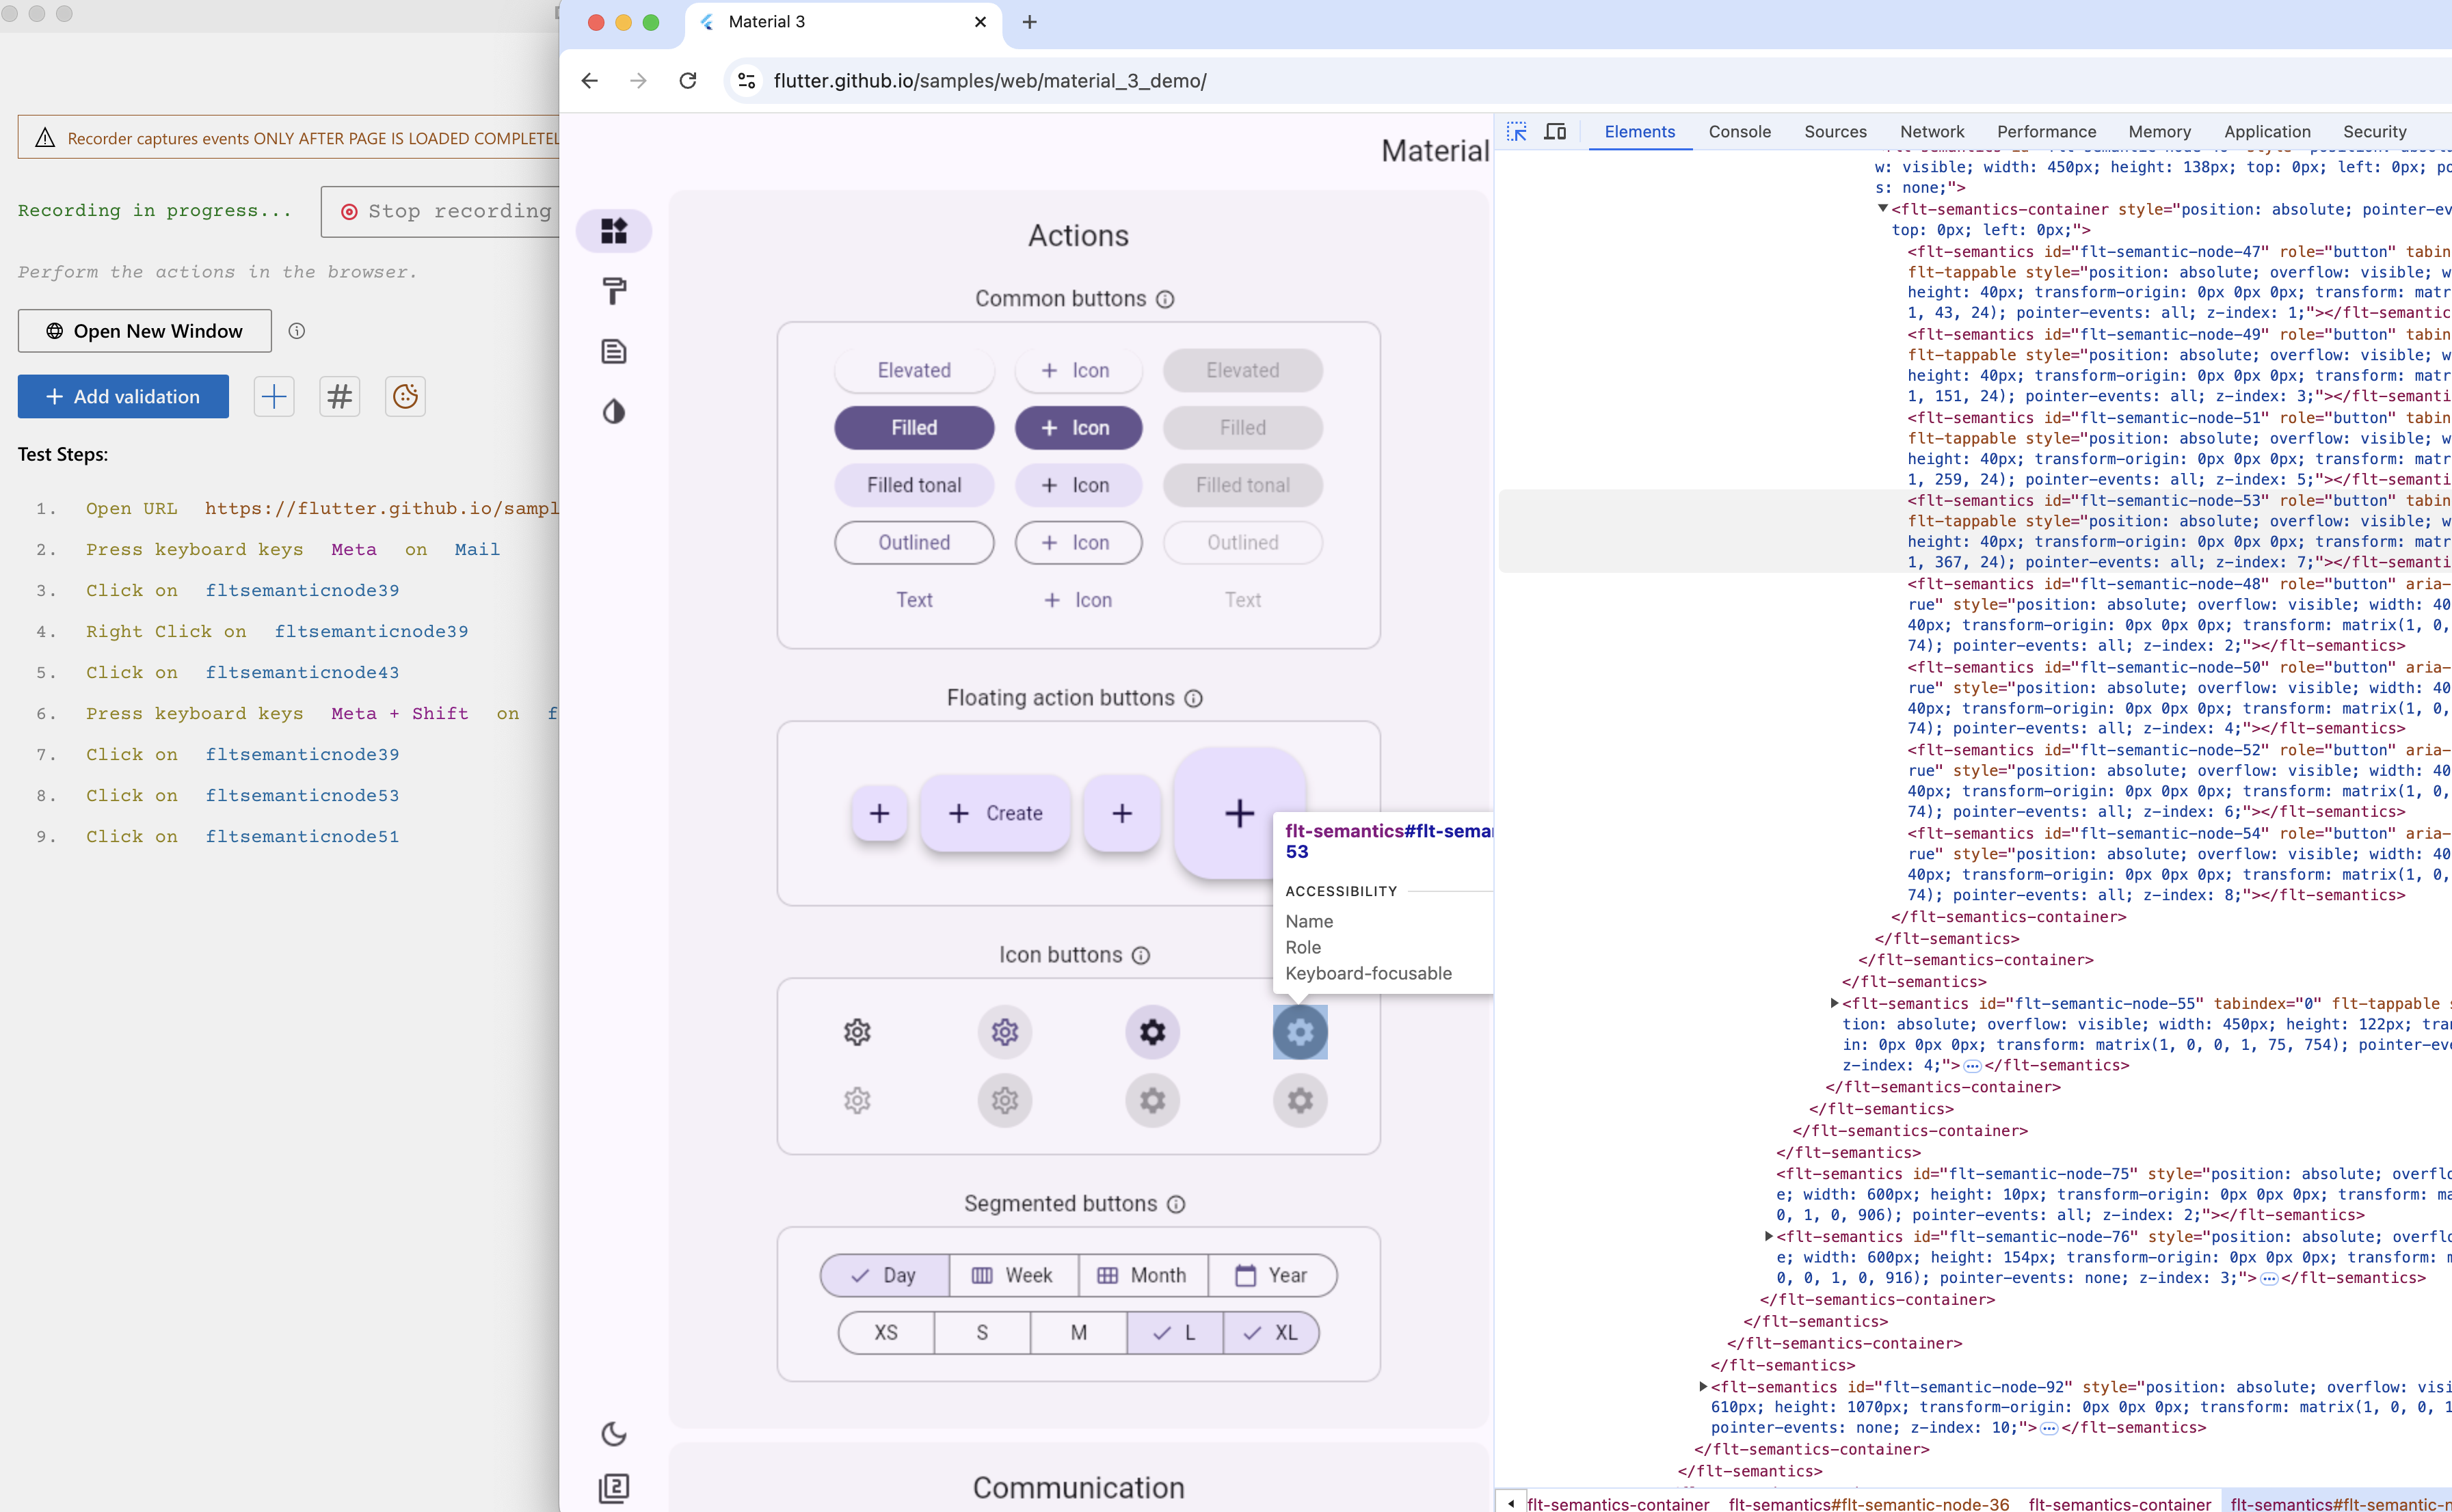2452x1512 pixels.
Task: Open the Color section via navigation rail icon
Action: pyautogui.click(x=614, y=291)
